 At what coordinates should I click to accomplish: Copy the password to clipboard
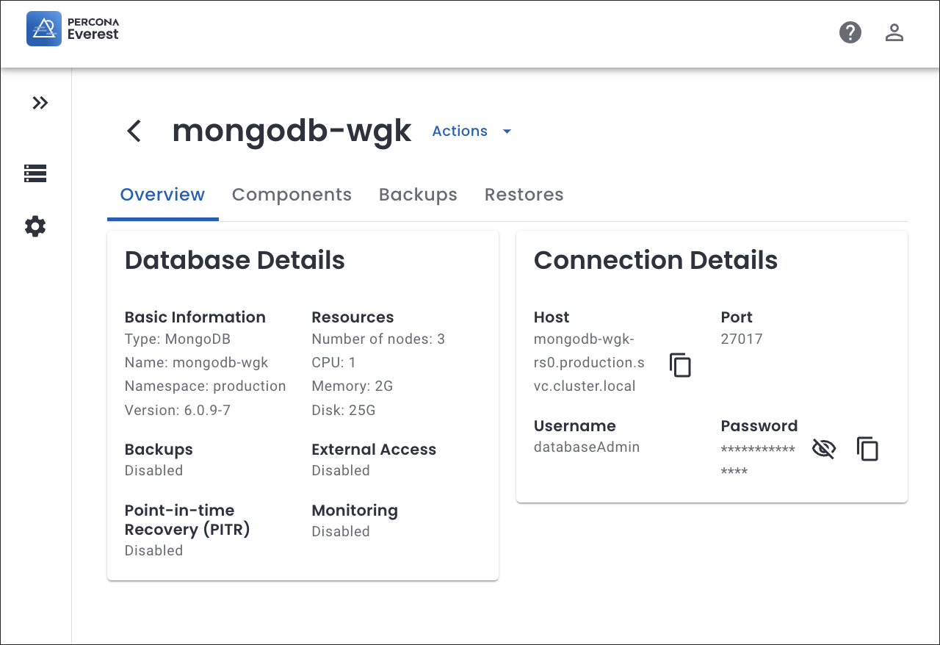pos(867,449)
